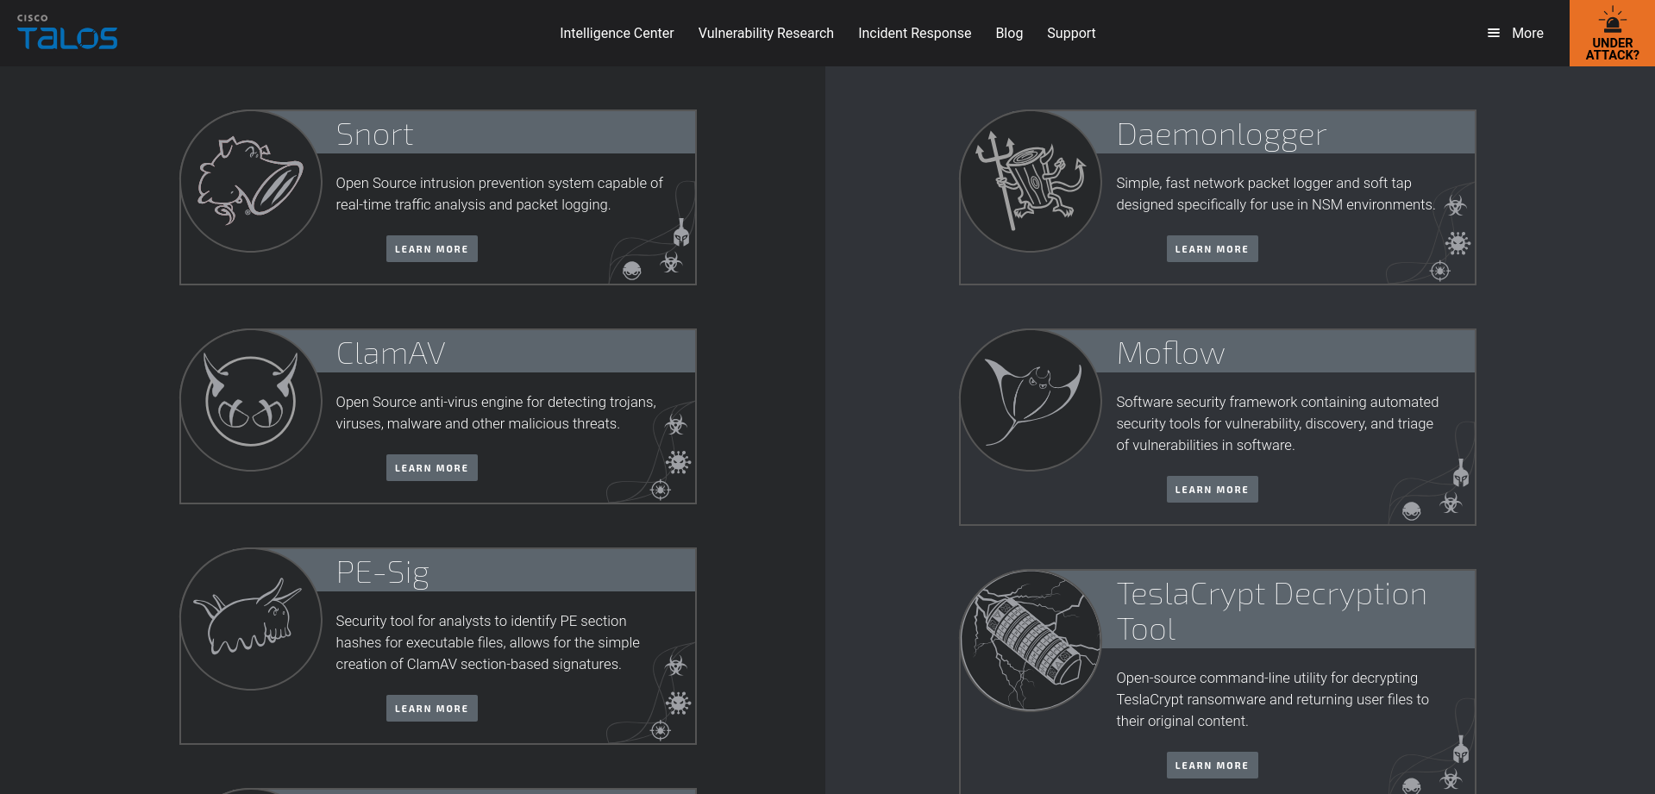The width and height of the screenshot is (1655, 794).
Task: Click the TeslaCrypt Decryption Tool heading
Action: 1271,611
